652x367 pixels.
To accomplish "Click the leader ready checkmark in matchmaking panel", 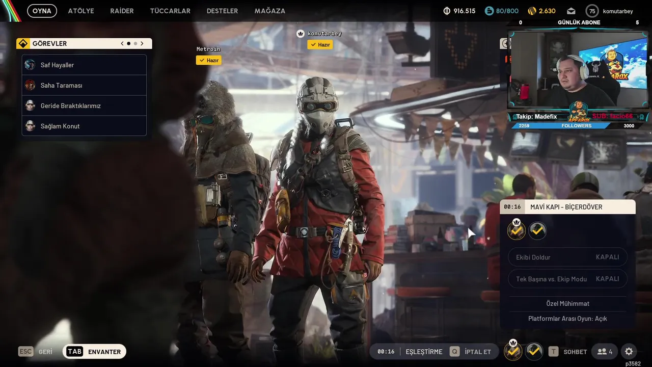I will click(x=517, y=230).
